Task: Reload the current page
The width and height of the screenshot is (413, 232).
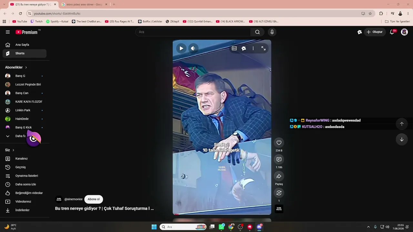Action: click(x=20, y=14)
